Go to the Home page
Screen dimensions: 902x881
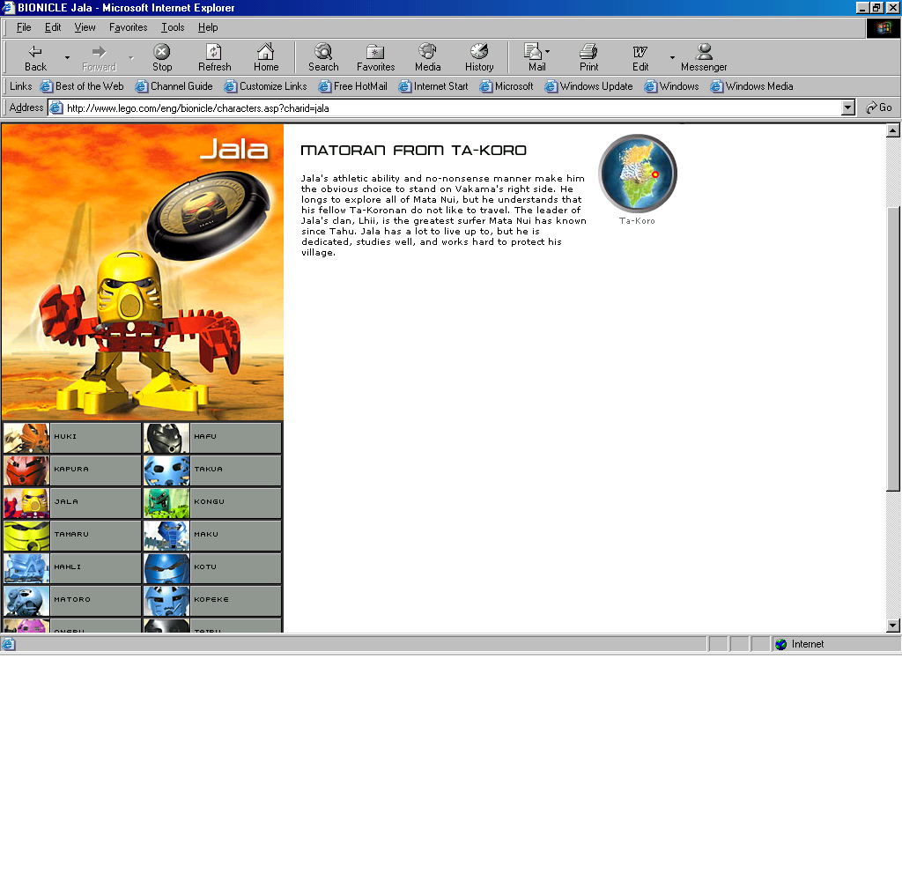tap(266, 57)
